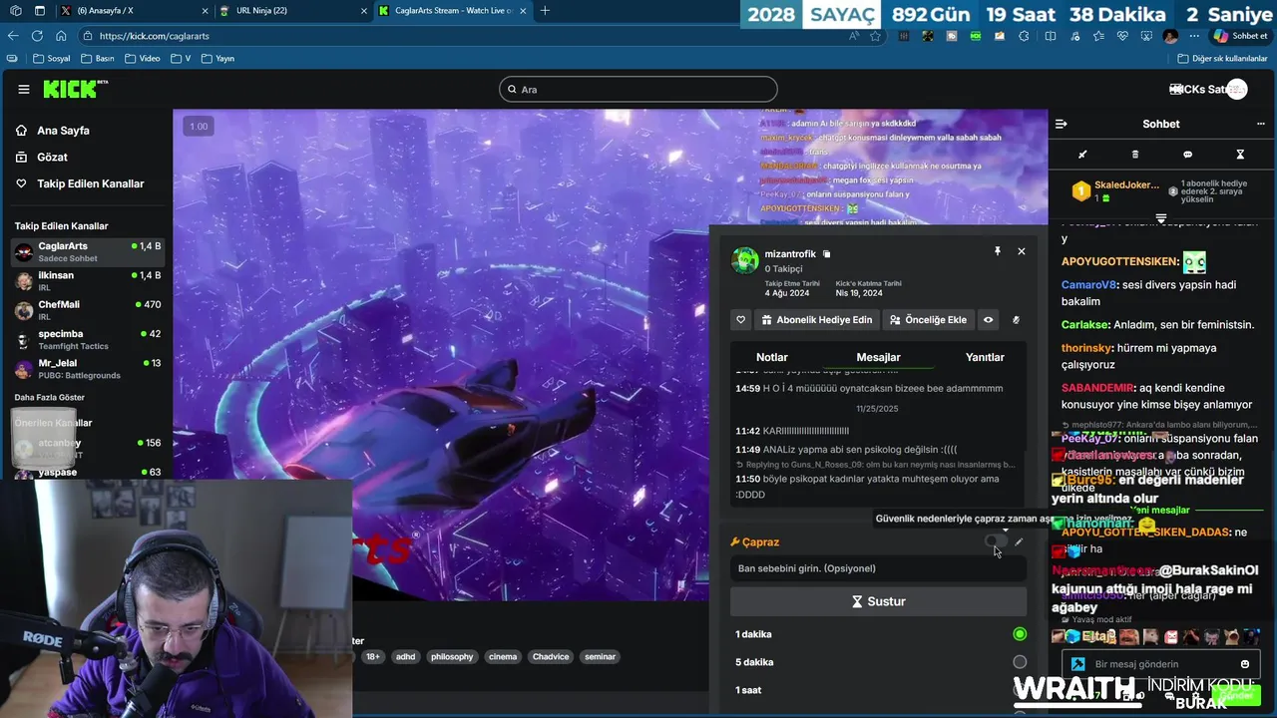Click the Chadvice stream tag
The height and width of the screenshot is (718, 1277).
coord(551,656)
